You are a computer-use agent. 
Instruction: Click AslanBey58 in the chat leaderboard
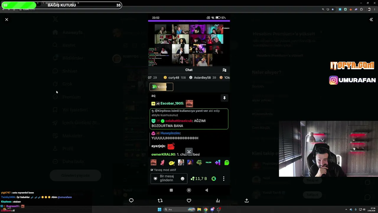202,78
